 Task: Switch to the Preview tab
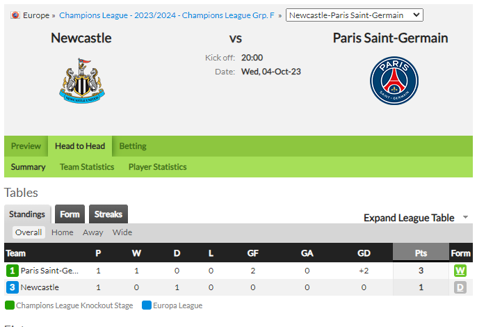coord(26,146)
